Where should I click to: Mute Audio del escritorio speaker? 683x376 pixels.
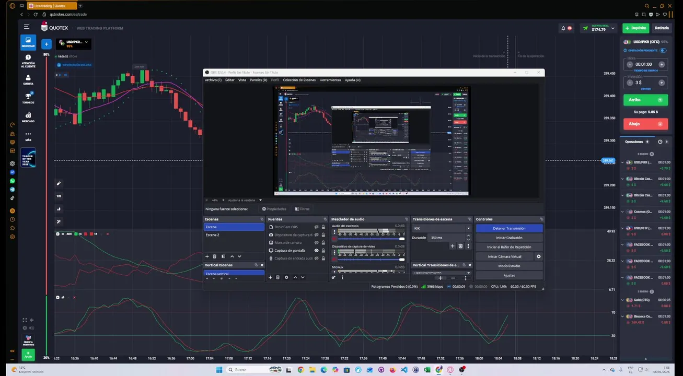point(334,239)
